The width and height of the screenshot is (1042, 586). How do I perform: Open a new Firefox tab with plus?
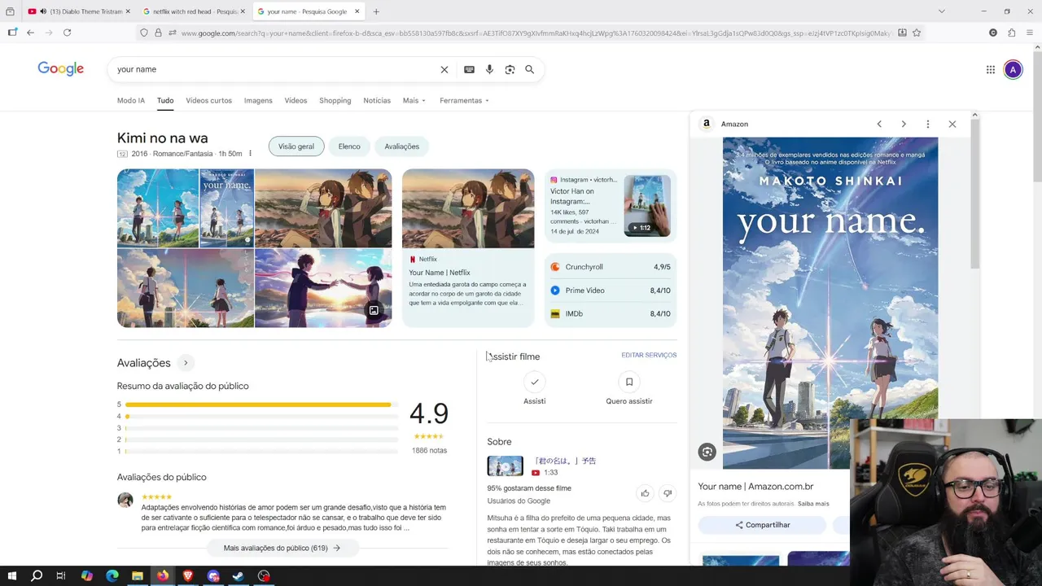tap(376, 11)
